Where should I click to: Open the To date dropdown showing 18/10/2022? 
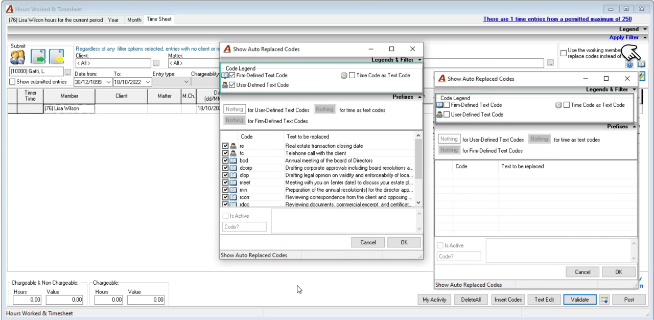(148, 82)
